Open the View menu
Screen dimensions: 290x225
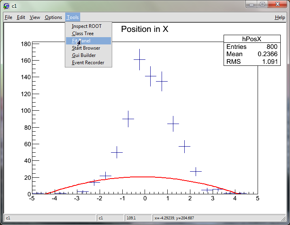35,17
